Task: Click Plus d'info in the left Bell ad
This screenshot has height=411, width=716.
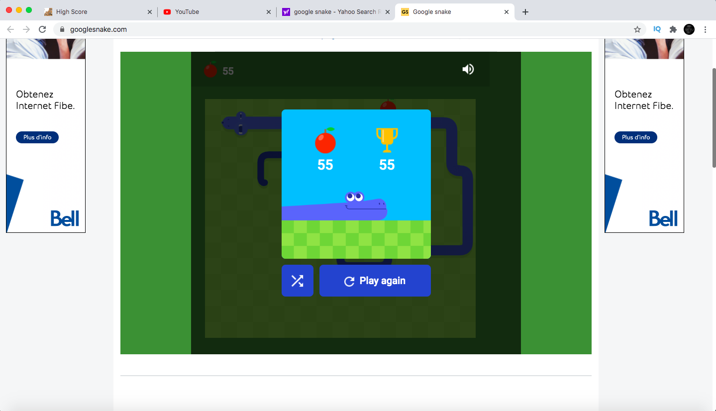Action: 37,137
